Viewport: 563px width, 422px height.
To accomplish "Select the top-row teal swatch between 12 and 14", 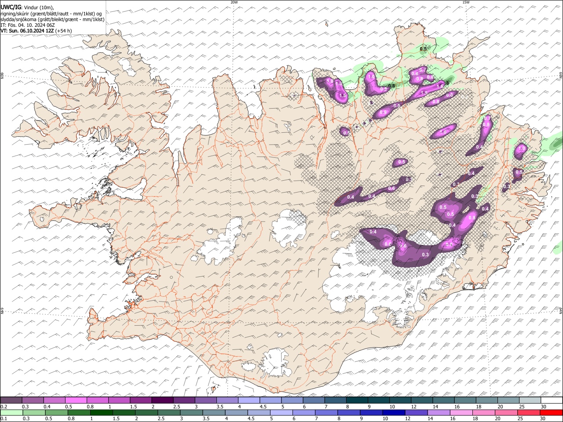I will (421, 400).
